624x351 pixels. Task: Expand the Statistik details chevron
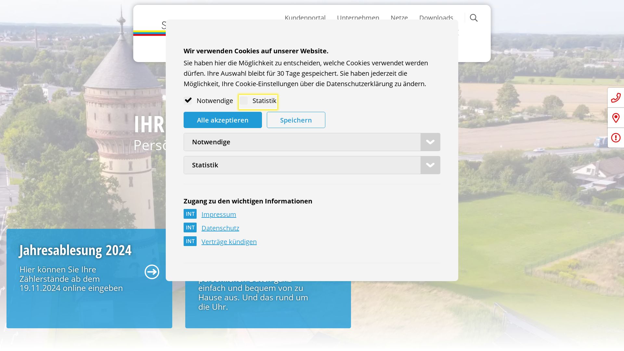[x=430, y=165]
